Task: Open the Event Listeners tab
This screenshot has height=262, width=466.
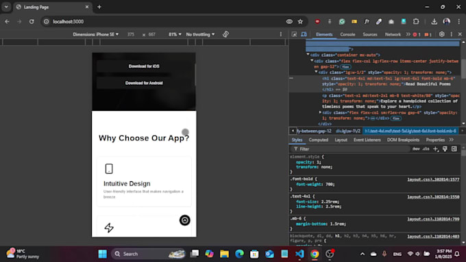Action: point(367,140)
